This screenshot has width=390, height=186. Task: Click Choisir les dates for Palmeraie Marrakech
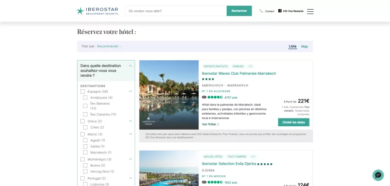(293, 122)
